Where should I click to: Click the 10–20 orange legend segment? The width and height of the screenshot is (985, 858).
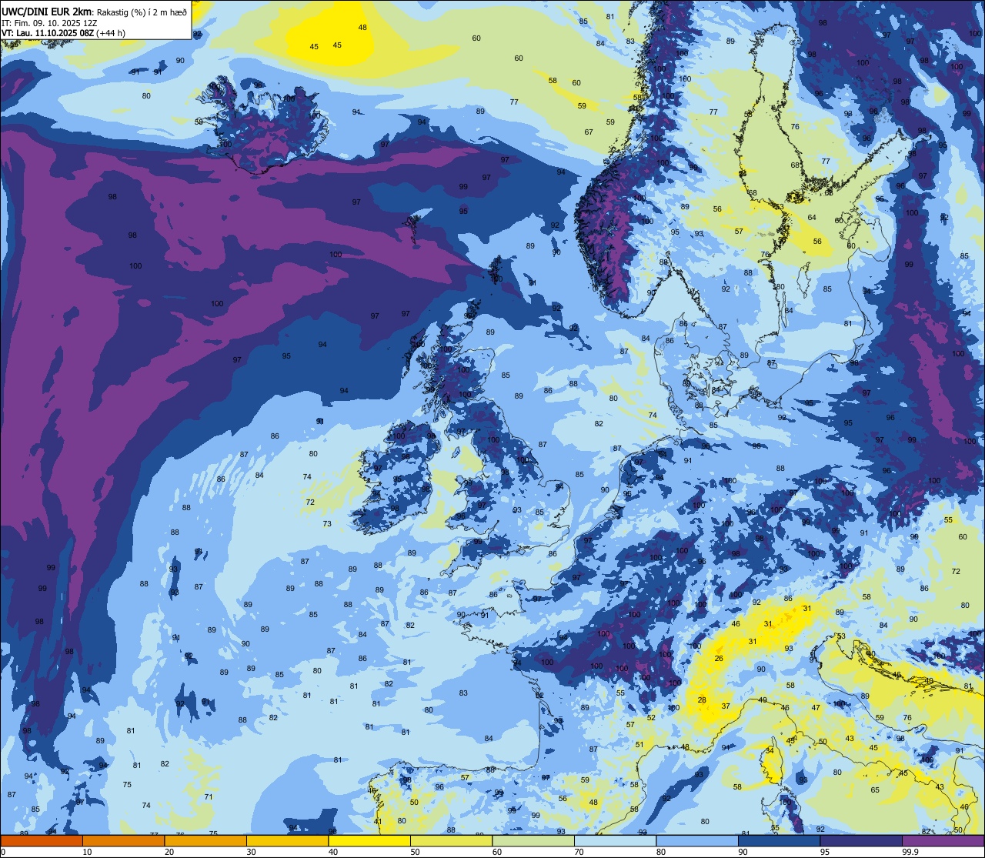click(123, 840)
